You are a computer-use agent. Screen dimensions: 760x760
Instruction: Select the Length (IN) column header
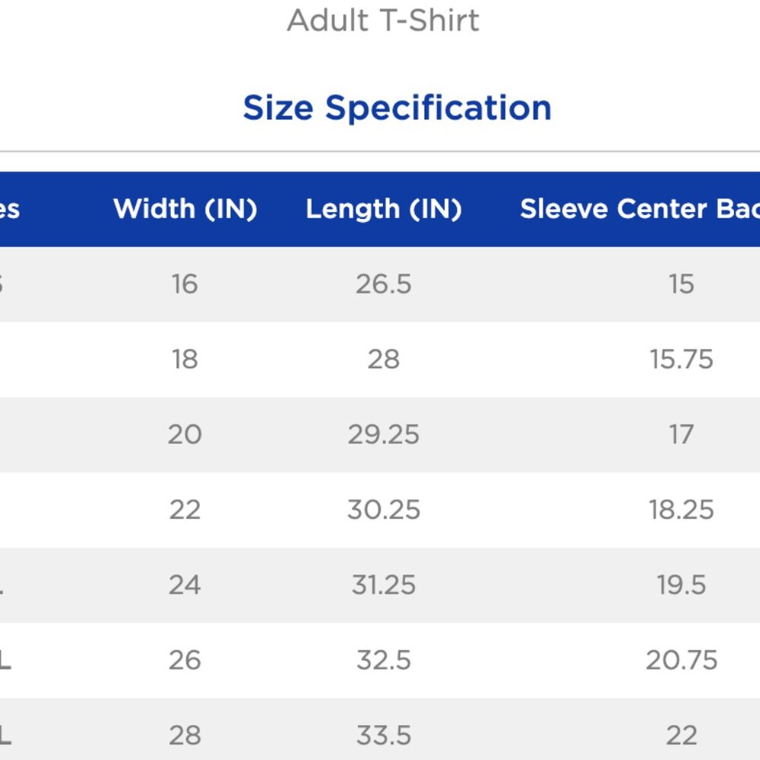384,210
